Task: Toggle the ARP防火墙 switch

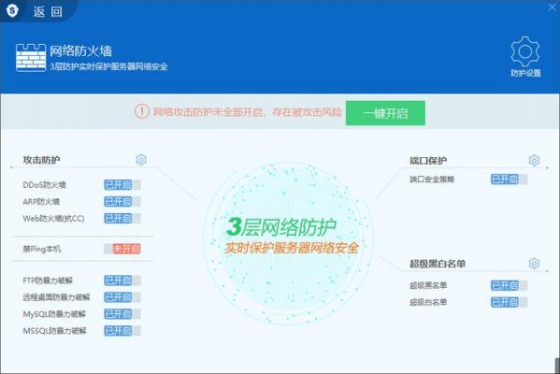Action: (122, 201)
